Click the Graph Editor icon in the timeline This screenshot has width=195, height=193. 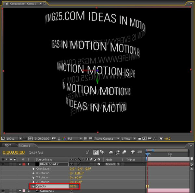139,152
